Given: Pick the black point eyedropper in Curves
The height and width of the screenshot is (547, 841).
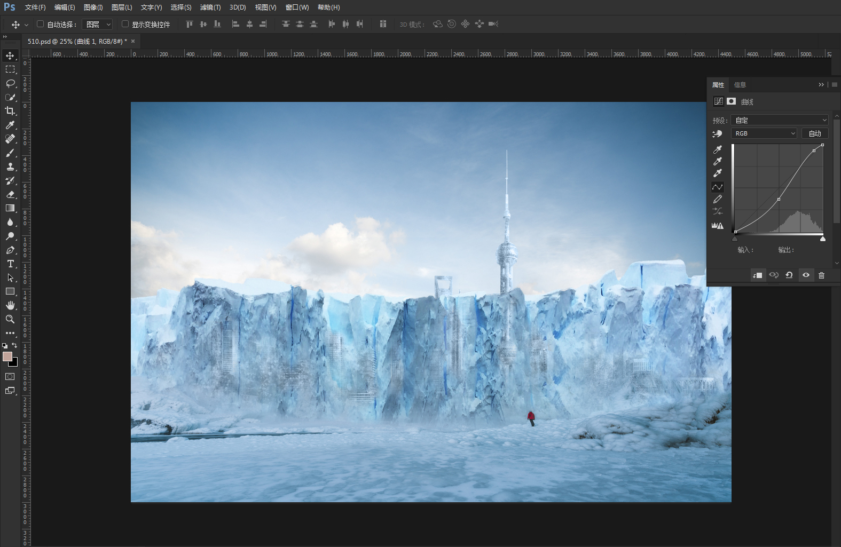Looking at the screenshot, I should click(x=718, y=149).
